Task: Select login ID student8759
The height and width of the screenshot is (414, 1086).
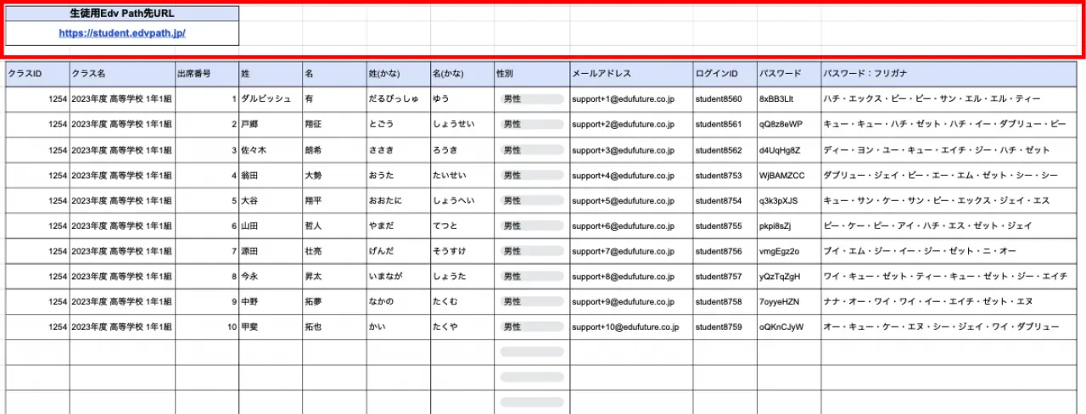Action: [x=725, y=327]
